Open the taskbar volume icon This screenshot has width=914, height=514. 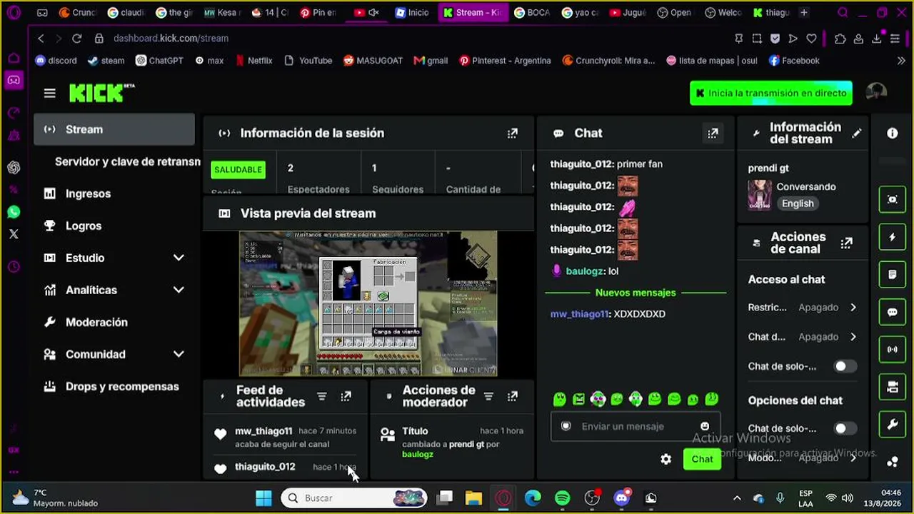coord(848,498)
